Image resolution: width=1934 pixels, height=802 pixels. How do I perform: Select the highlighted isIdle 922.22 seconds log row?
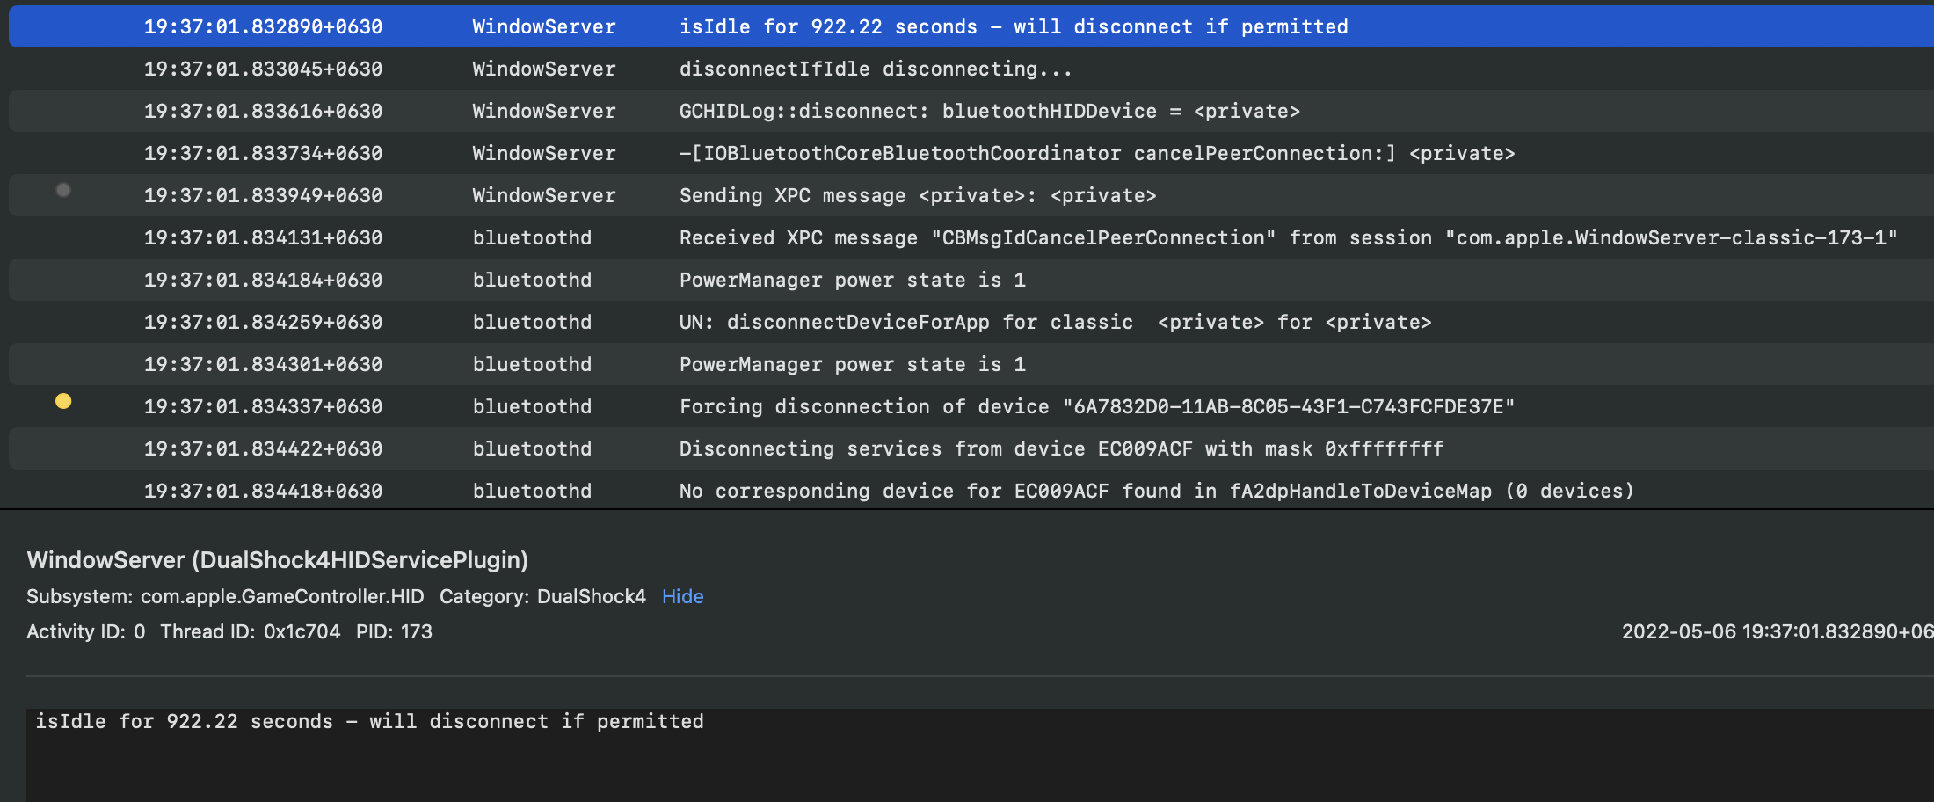pos(1013,27)
